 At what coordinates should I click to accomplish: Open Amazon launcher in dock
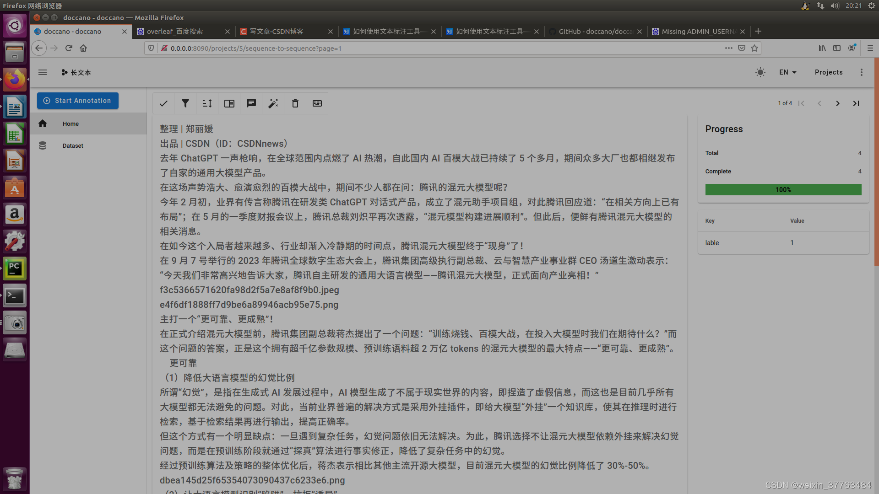click(15, 215)
